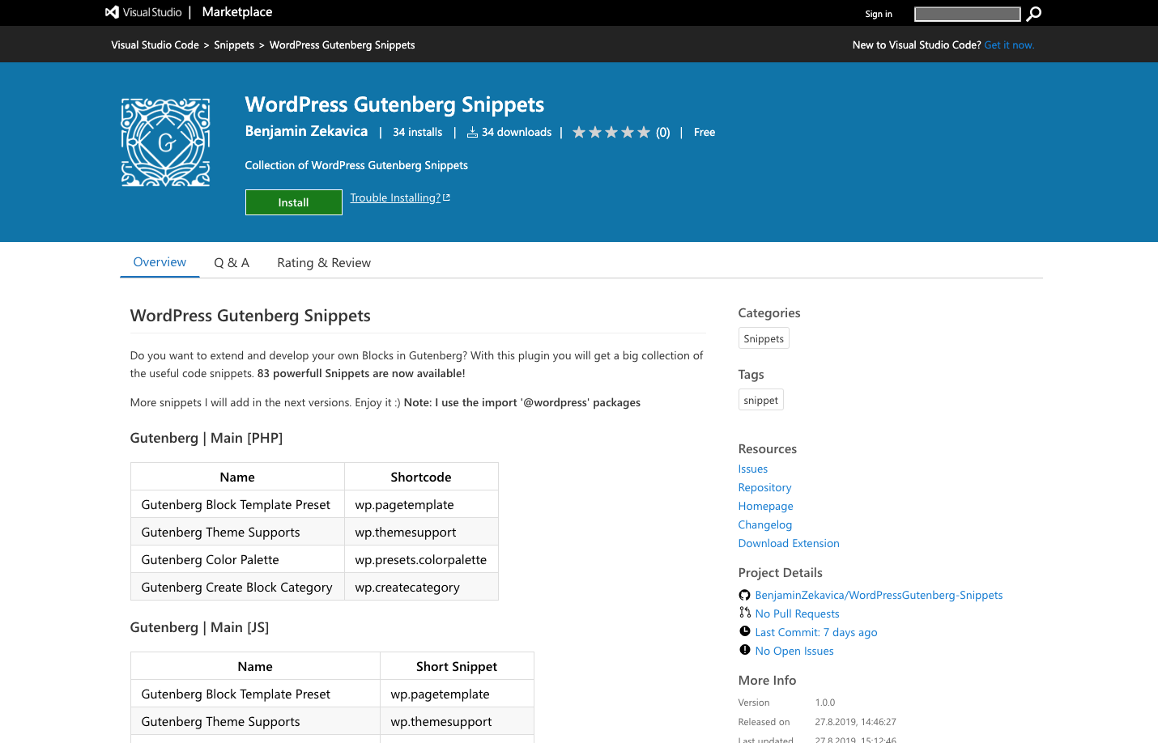Click the download icon near 34 downloads
1158x743 pixels.
472,132
